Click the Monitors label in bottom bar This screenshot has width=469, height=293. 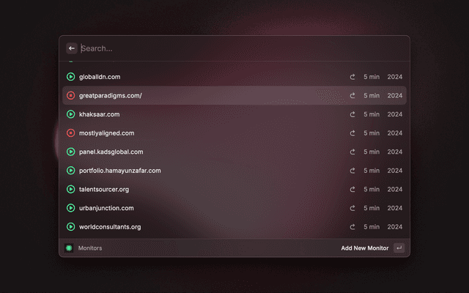tap(90, 248)
